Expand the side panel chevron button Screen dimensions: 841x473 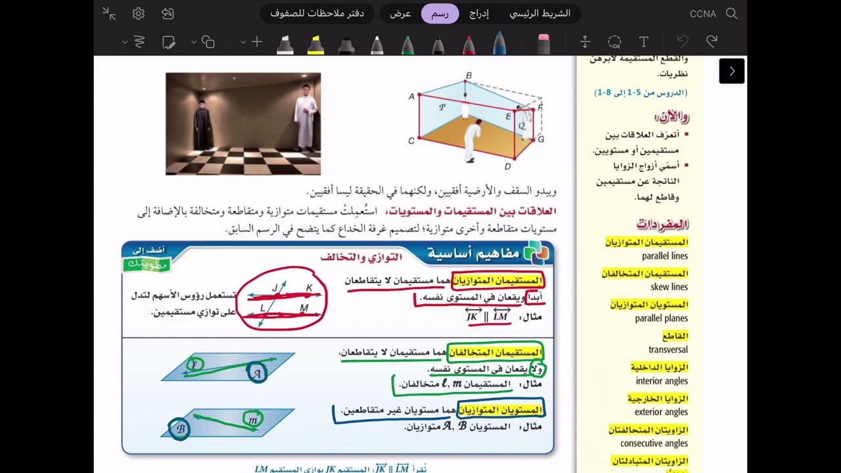[732, 71]
